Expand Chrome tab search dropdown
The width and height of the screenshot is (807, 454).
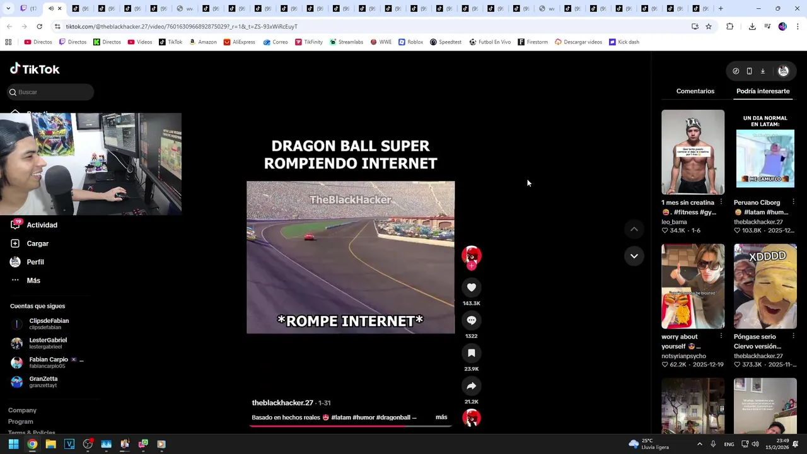click(8, 8)
